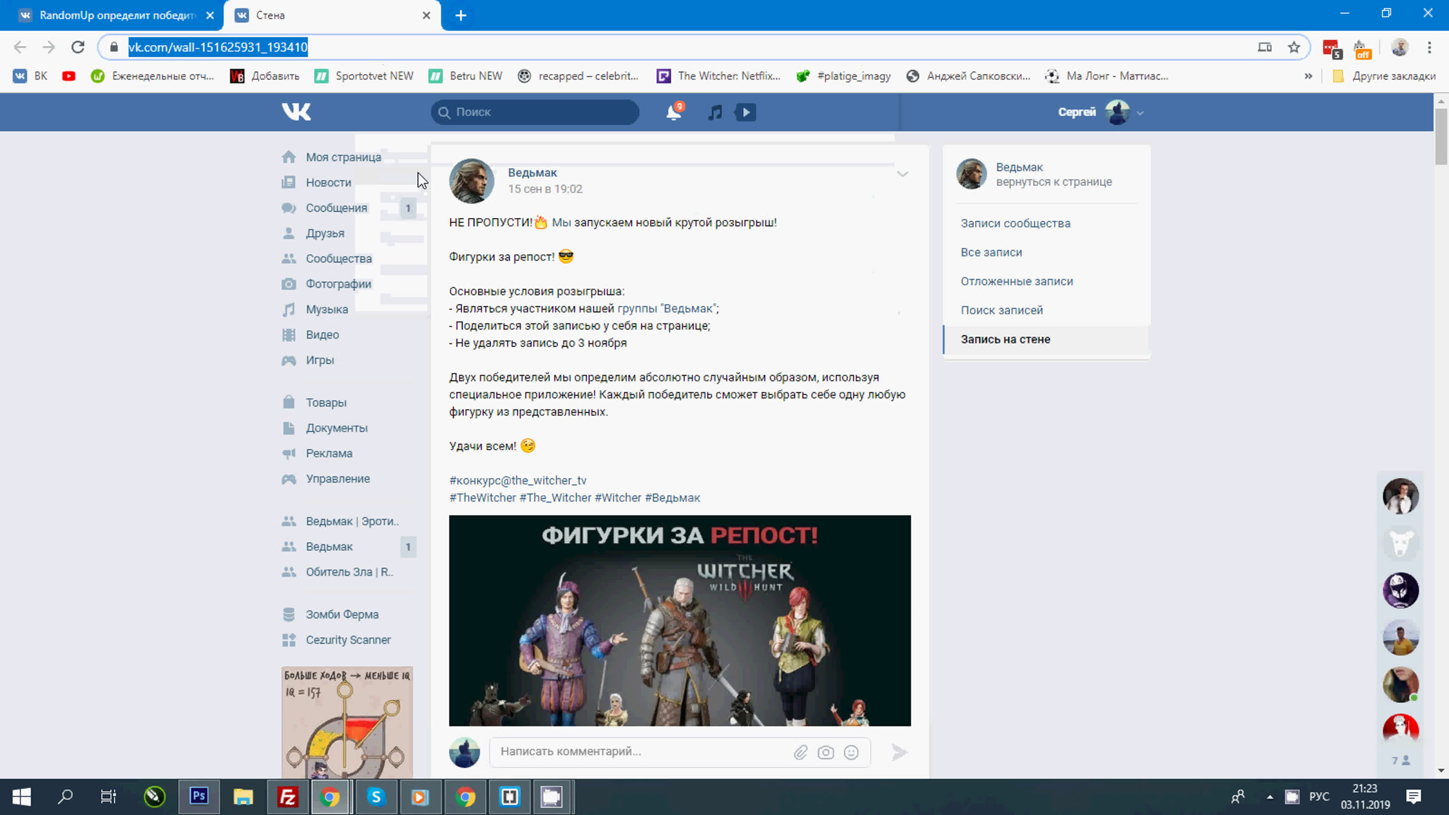Attach a photo via camera icon
This screenshot has height=815, width=1449.
coord(826,752)
